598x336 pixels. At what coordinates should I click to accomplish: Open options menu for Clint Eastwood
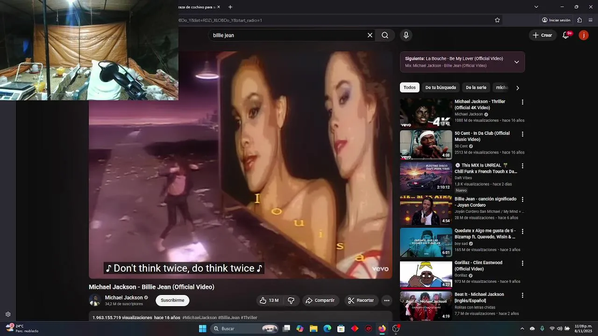(522, 263)
